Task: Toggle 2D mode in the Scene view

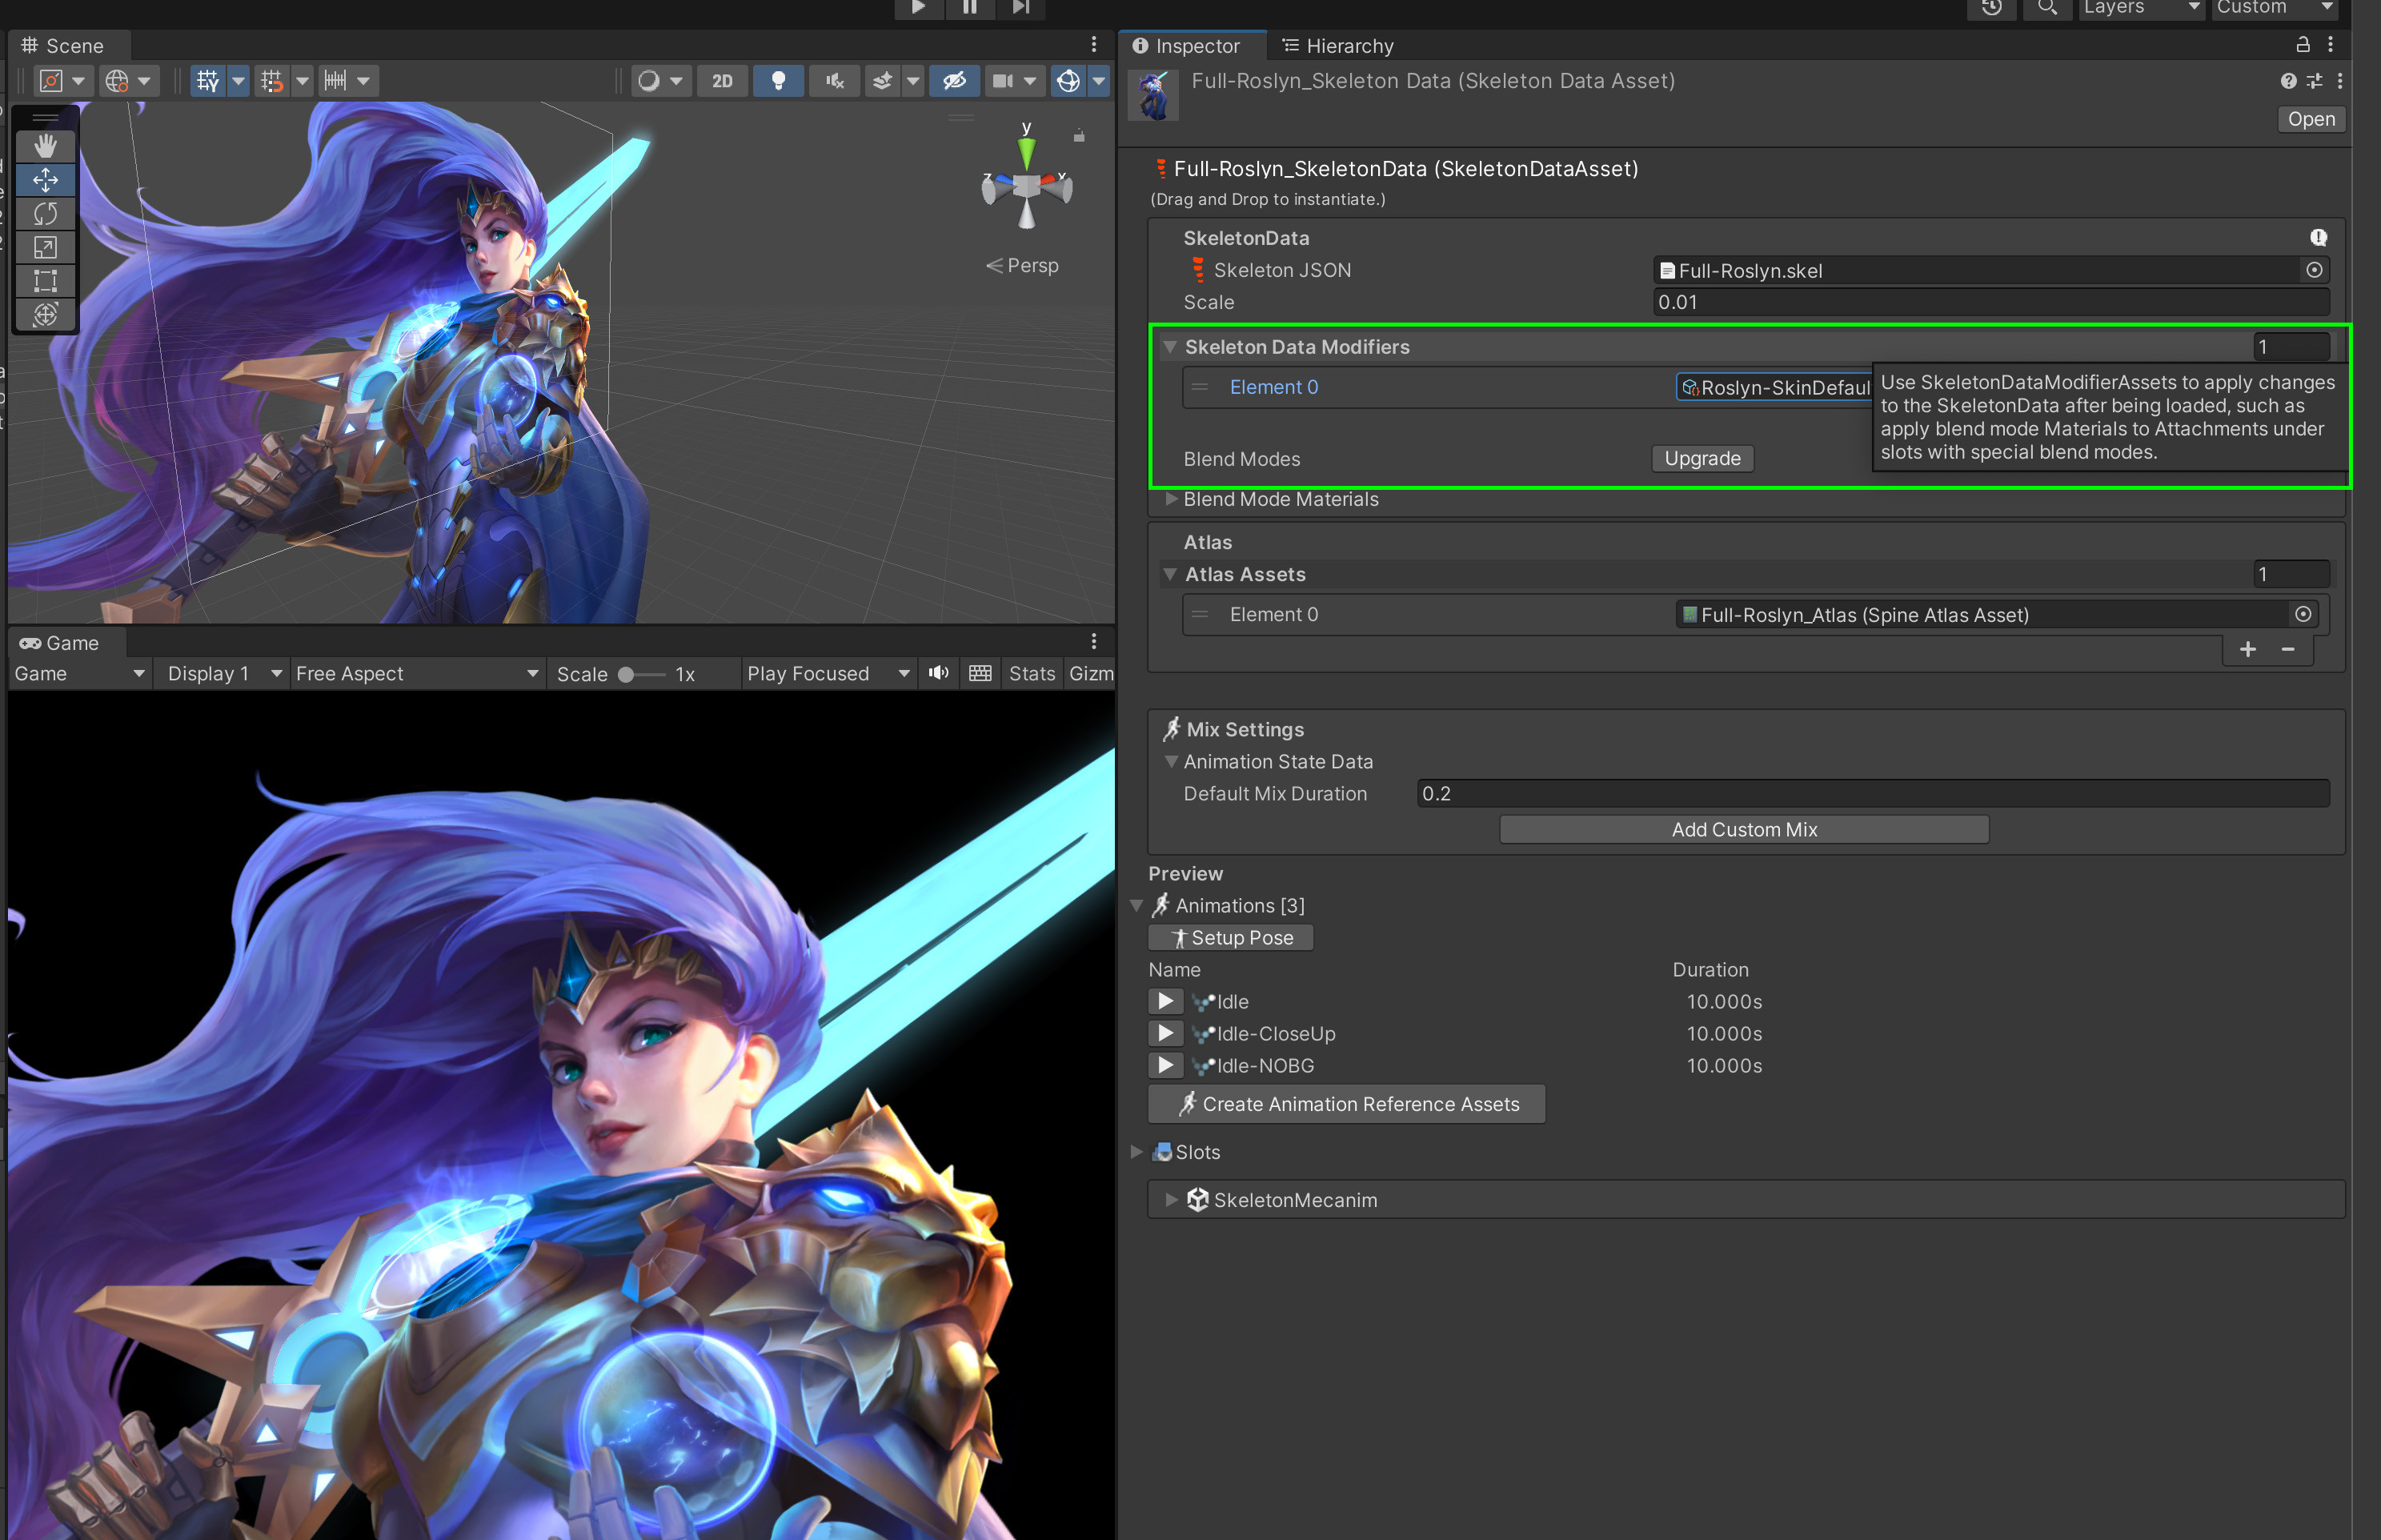Action: (722, 81)
